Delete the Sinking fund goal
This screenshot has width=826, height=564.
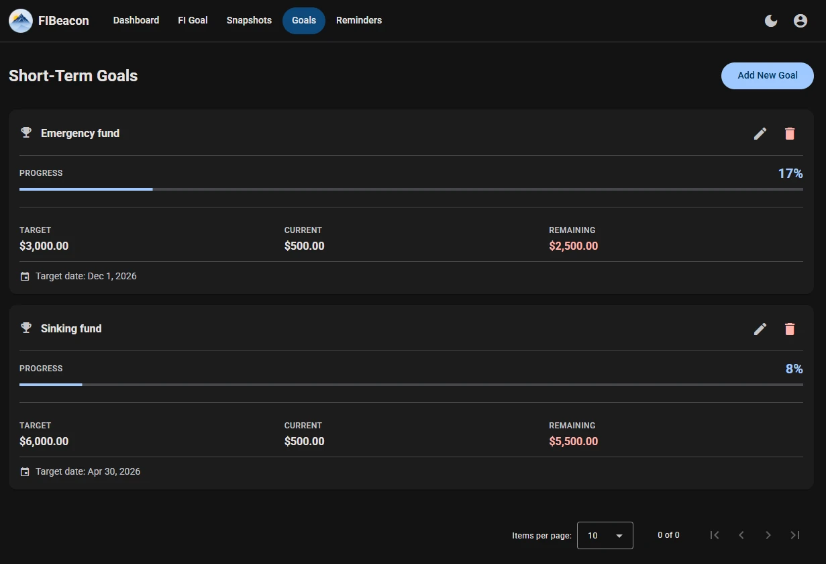click(x=790, y=329)
